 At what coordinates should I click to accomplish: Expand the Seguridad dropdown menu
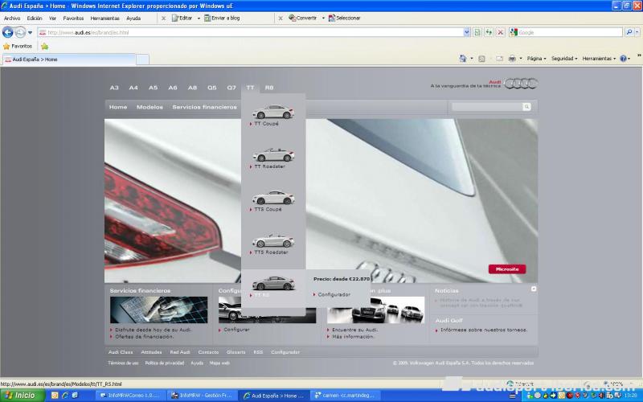point(564,59)
